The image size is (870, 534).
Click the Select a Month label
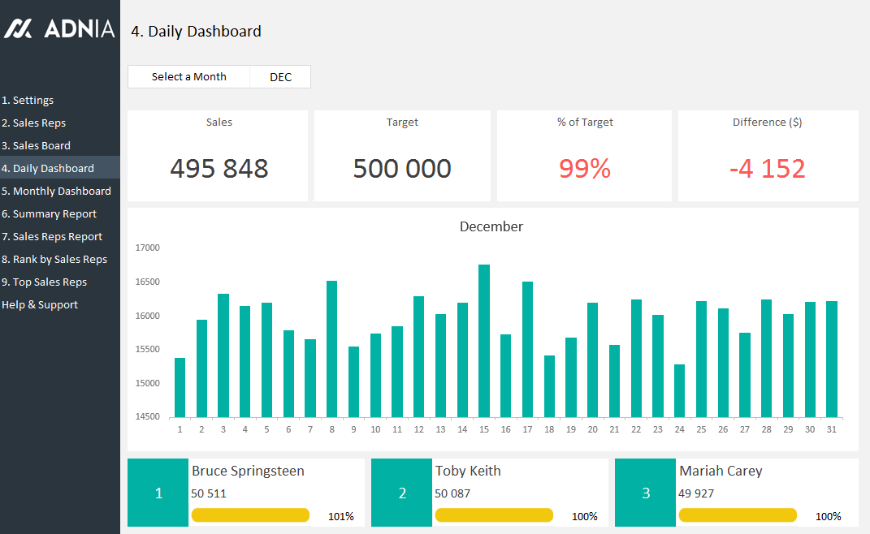tap(188, 77)
